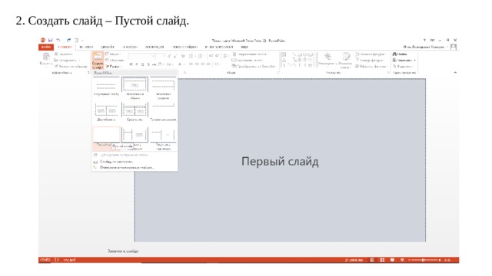Choose the Заголовок и объект layout thumbnail
492x276 pixels.
(x=135, y=88)
